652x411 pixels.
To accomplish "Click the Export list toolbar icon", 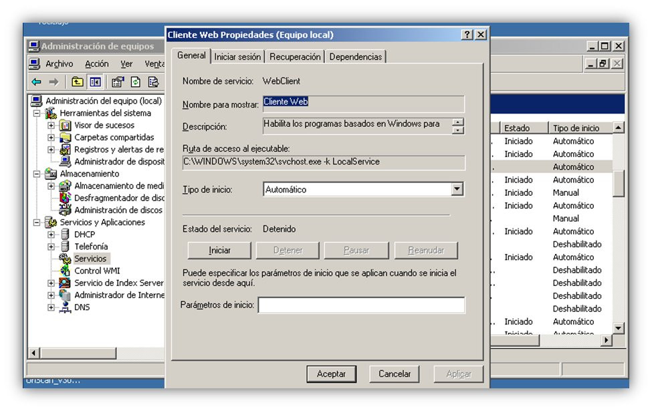I will pos(153,82).
